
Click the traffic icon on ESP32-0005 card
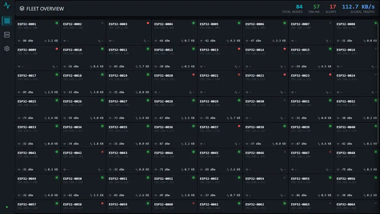pyautogui.click(x=227, y=40)
